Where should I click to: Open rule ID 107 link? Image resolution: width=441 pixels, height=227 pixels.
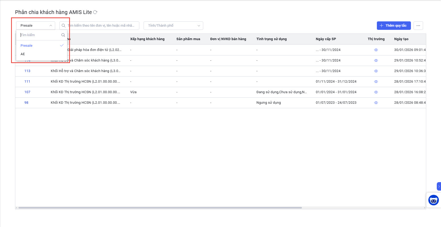(x=27, y=92)
